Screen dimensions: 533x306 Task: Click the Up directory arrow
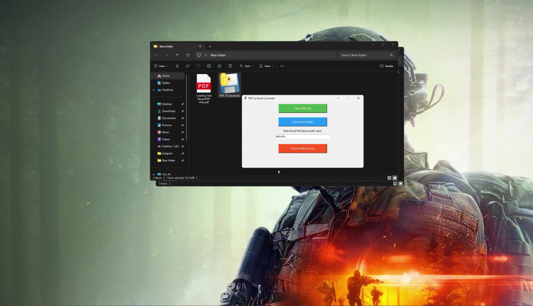pos(177,55)
